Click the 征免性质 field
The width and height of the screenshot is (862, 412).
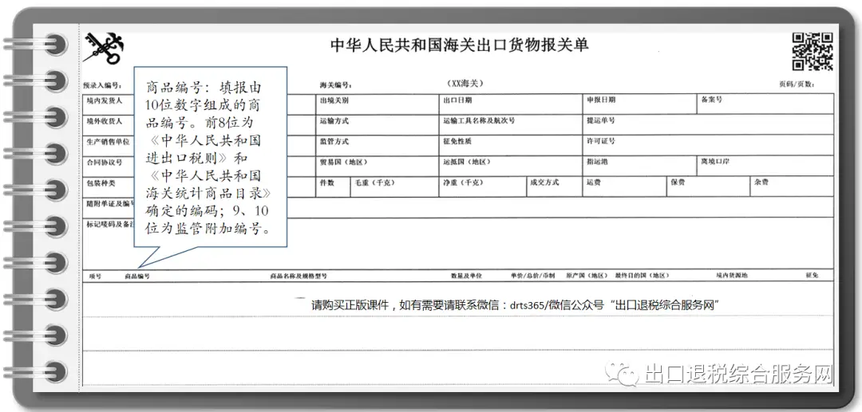click(511, 145)
